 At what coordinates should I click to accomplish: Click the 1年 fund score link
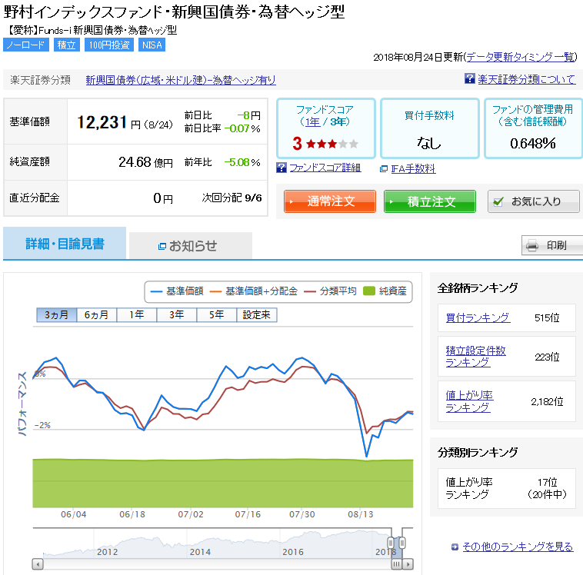(x=313, y=121)
